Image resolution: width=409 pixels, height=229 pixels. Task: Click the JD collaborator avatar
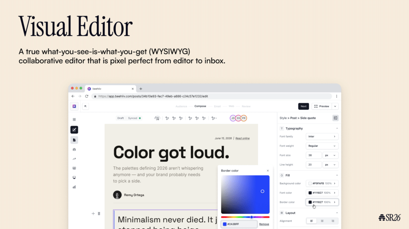[x=233, y=118]
